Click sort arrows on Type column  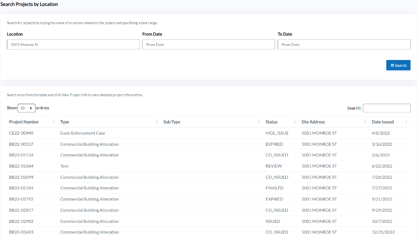[x=156, y=122]
